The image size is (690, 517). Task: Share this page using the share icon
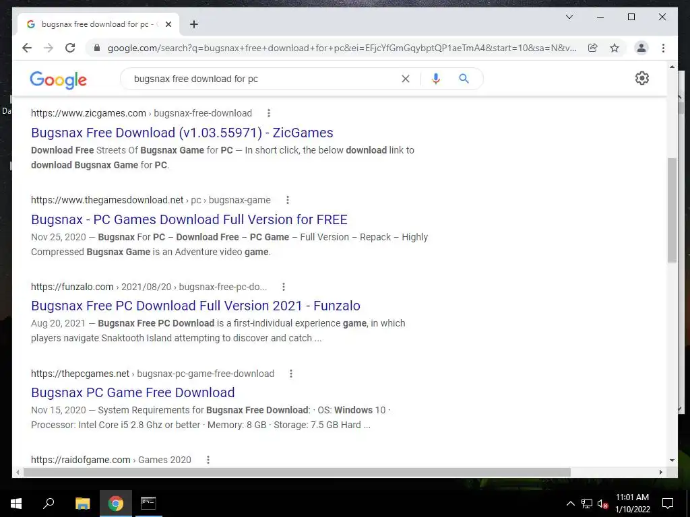click(593, 48)
